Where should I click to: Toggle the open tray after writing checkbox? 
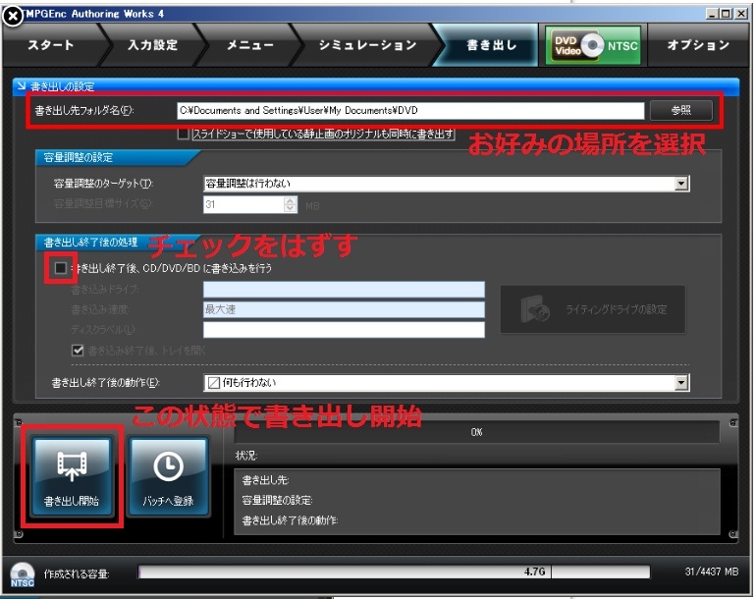click(x=78, y=351)
